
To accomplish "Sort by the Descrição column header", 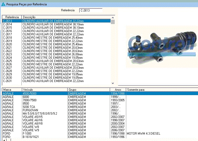I will (x=66, y=17).
